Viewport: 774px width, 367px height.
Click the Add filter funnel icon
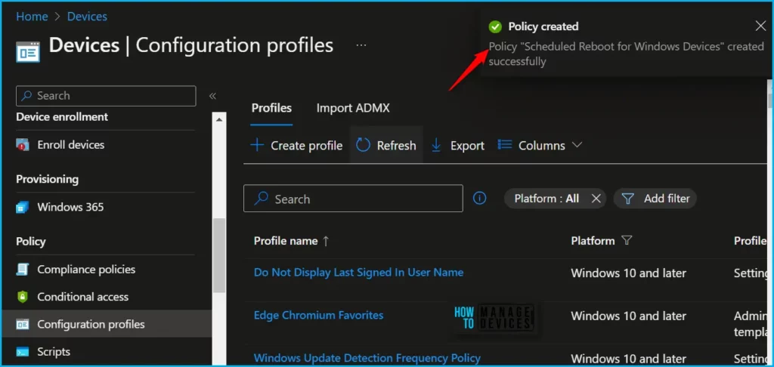(x=627, y=199)
